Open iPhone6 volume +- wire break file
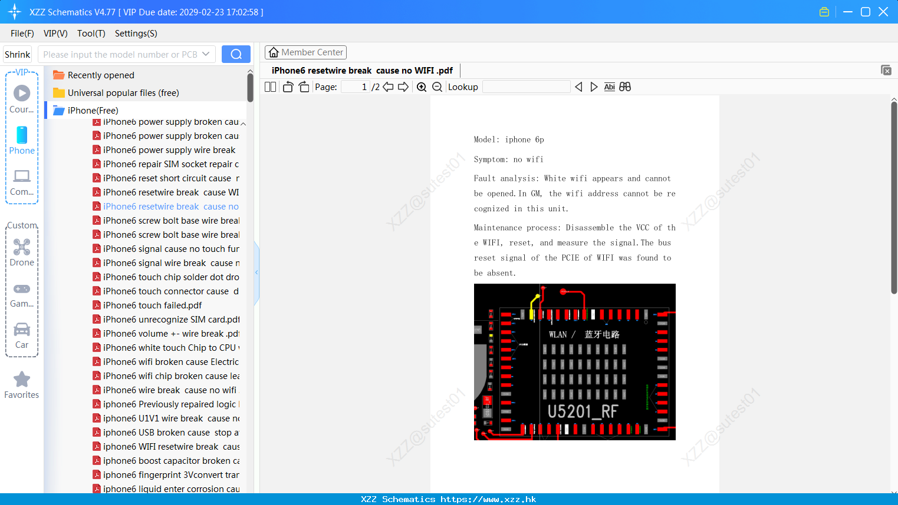 tap(166, 334)
